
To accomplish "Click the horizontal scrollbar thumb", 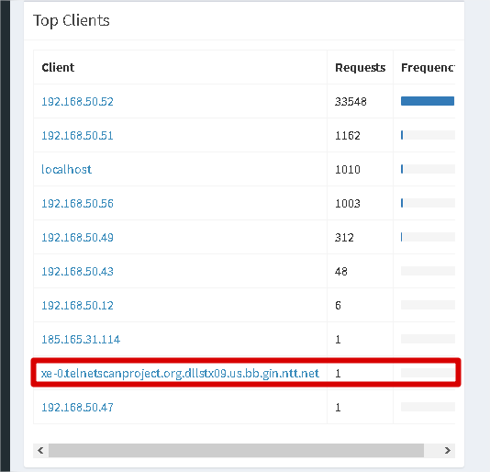I will (x=236, y=450).
